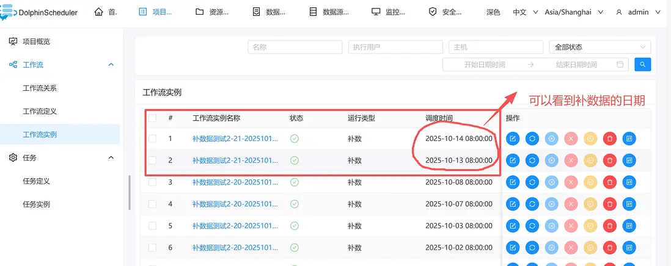Viewport: 671px width, 266px height.
Task: Delete the instance scheduled 2025-10-03
Action: [x=610, y=226]
